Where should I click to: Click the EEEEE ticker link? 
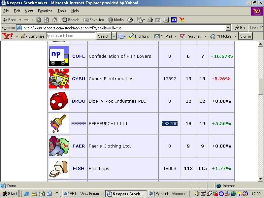coord(79,123)
